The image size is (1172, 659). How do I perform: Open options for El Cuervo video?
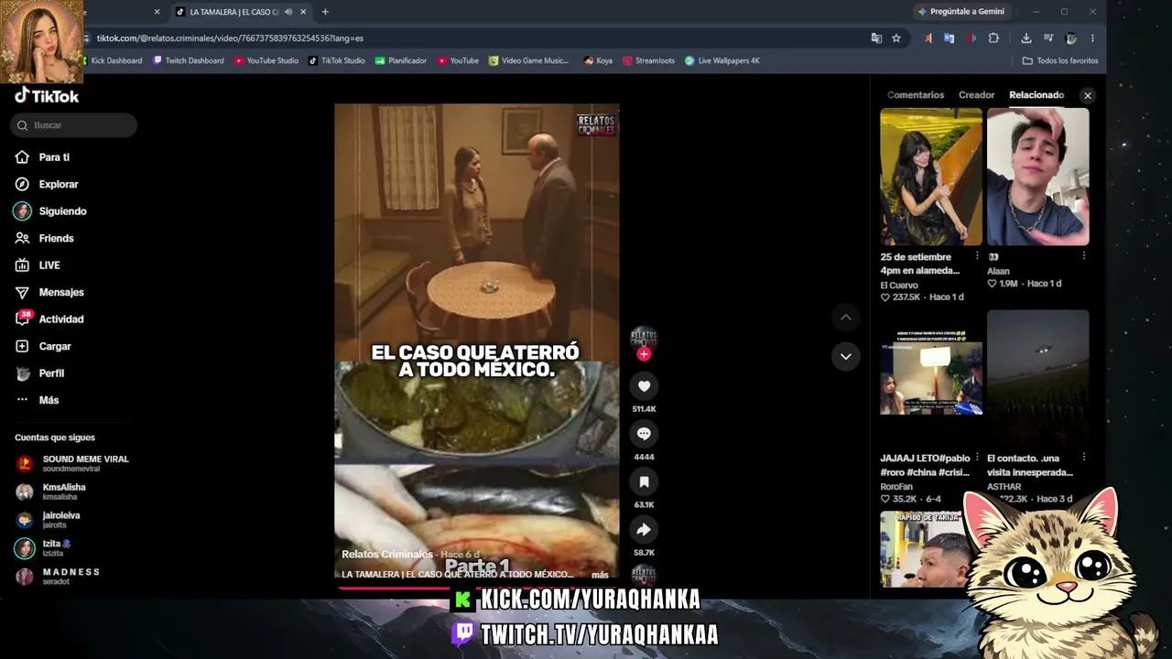pos(977,256)
